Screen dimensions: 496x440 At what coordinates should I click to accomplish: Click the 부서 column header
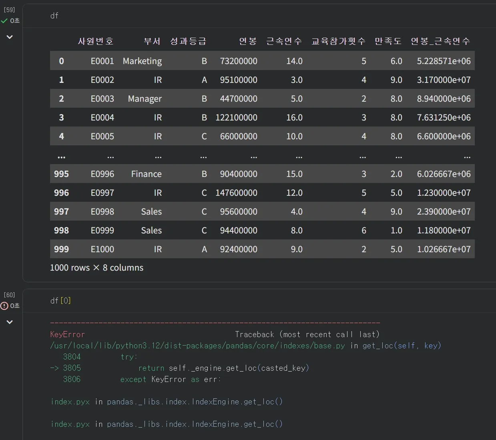152,41
